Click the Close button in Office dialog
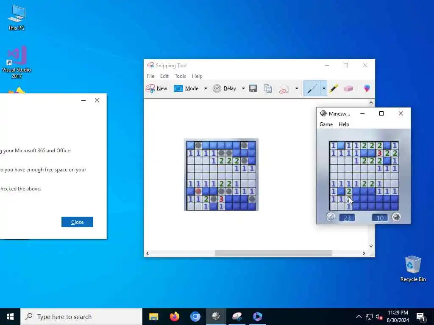The width and height of the screenshot is (434, 325). click(x=77, y=222)
